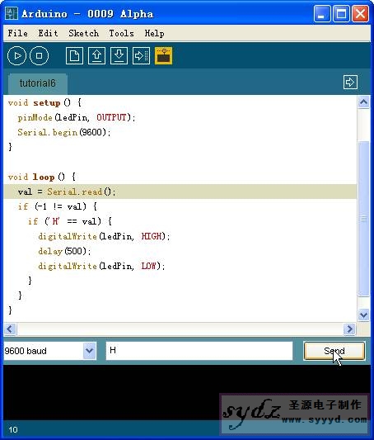Click the Arduino window title icon

point(12,13)
